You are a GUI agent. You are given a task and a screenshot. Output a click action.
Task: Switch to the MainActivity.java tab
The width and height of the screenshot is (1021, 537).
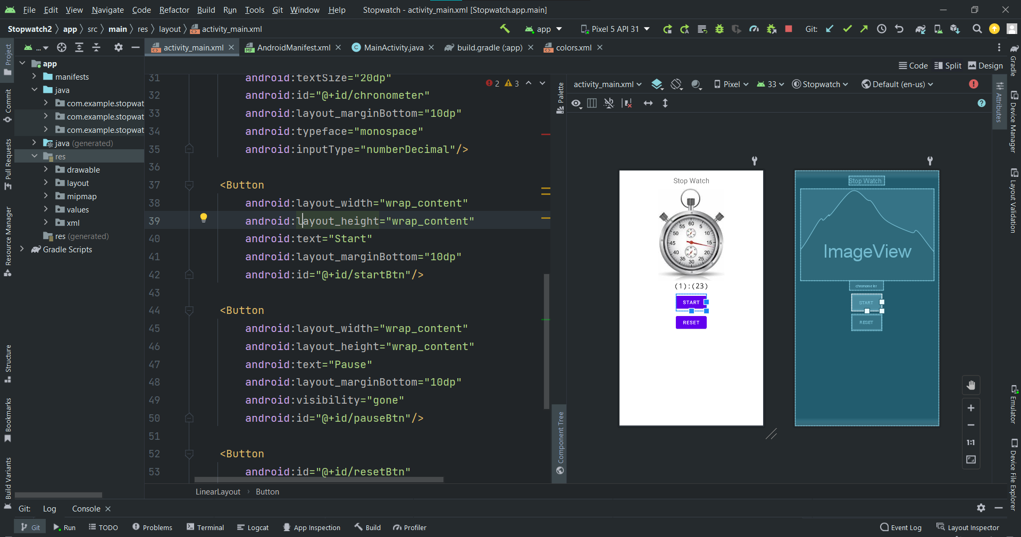pos(392,48)
